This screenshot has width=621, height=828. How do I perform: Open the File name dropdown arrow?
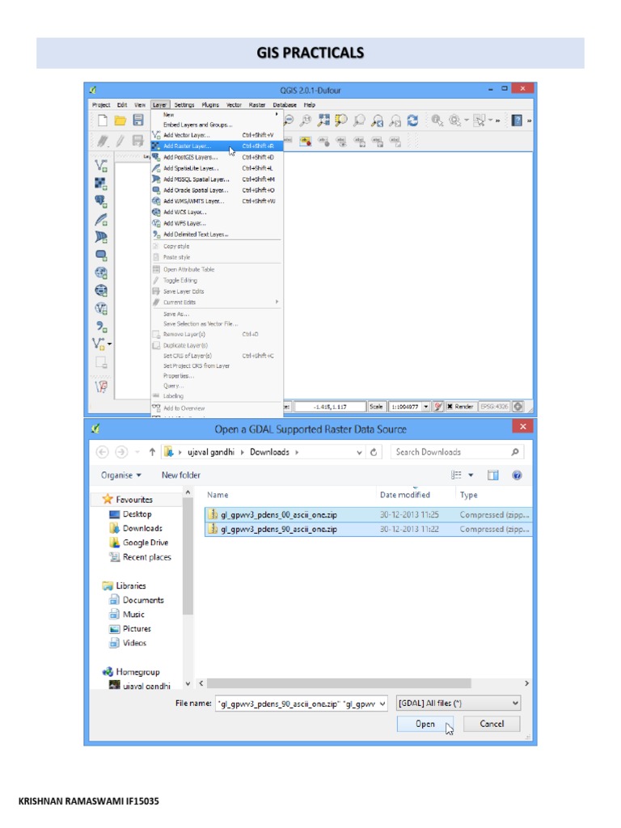(382, 704)
